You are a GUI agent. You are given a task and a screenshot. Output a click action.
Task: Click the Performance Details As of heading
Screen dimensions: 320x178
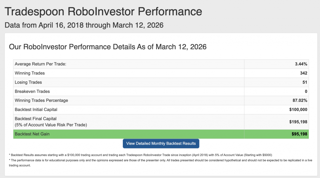point(108,47)
